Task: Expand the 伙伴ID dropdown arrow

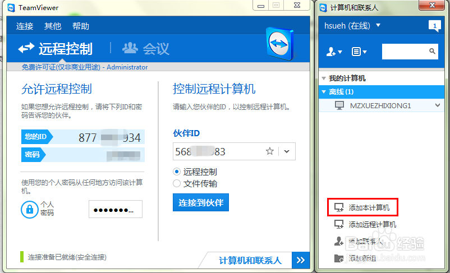Action: (287, 151)
